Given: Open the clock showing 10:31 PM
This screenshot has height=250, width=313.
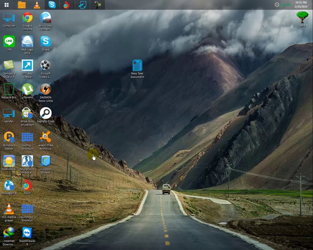Looking at the screenshot, I should (301, 5).
